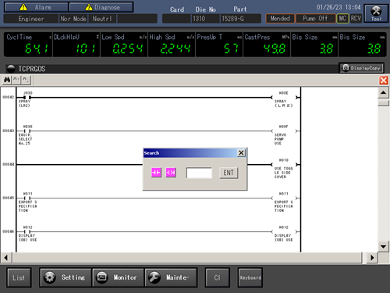
Task: Close the Search dialog
Action: (241, 152)
